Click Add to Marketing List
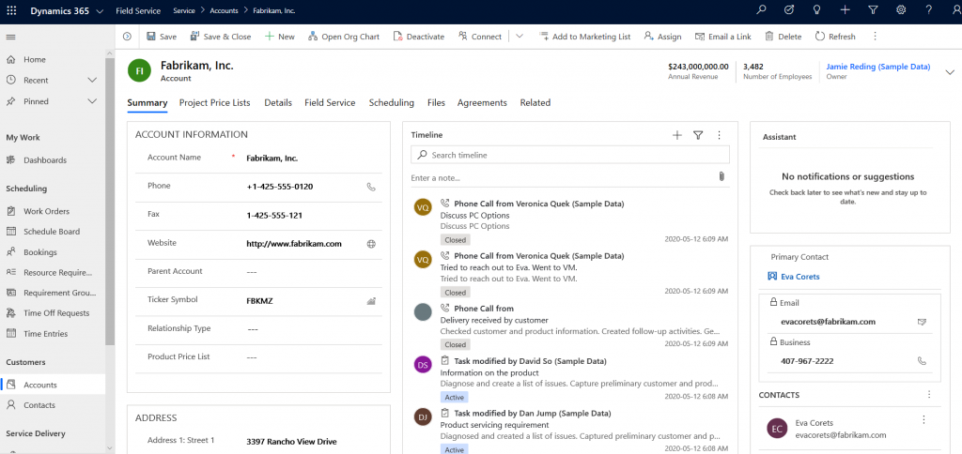This screenshot has height=454, width=962. pos(584,37)
